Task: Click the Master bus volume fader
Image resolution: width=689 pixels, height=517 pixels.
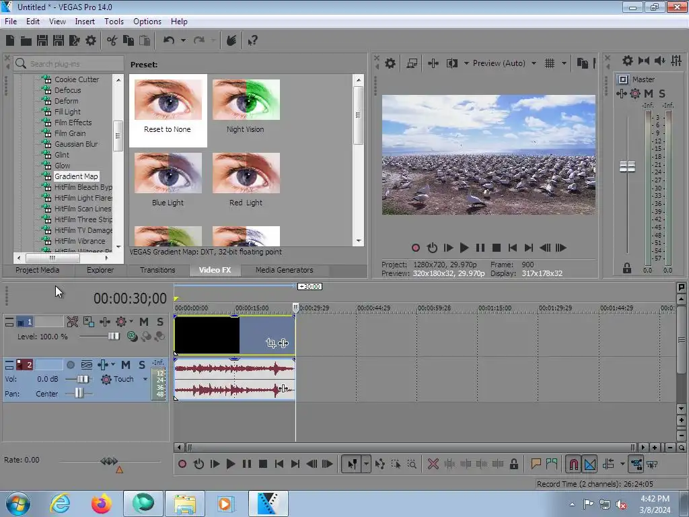Action: [x=627, y=167]
